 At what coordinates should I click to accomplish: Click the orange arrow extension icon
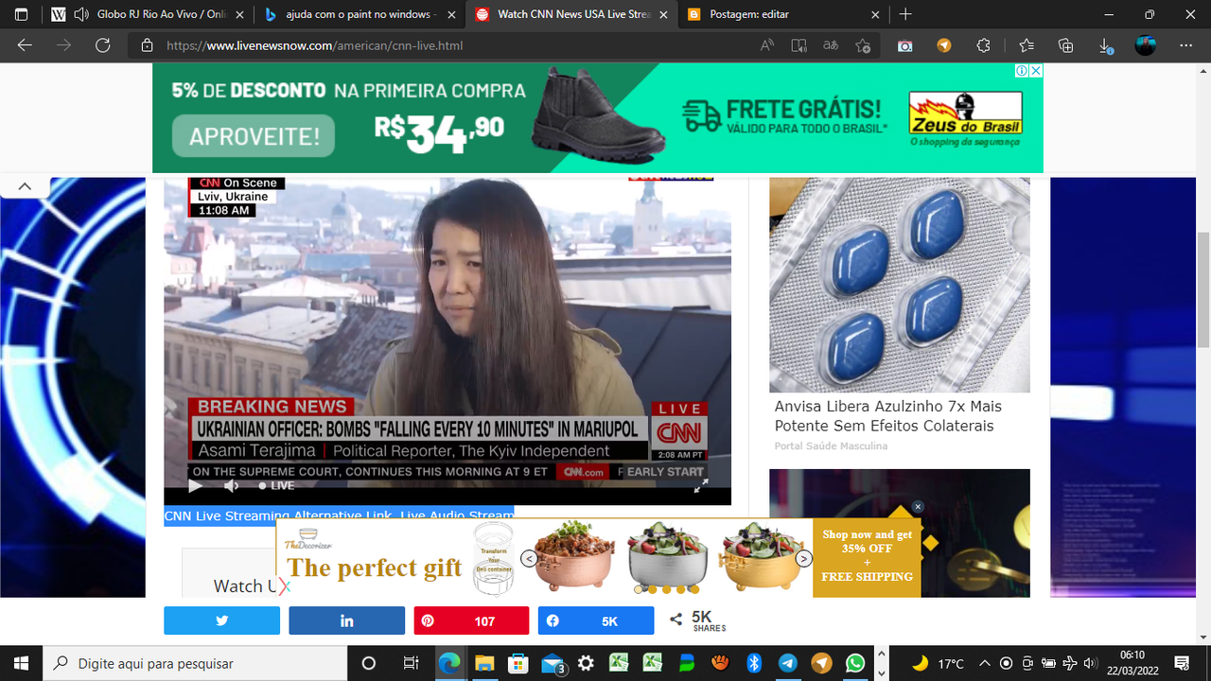click(944, 45)
